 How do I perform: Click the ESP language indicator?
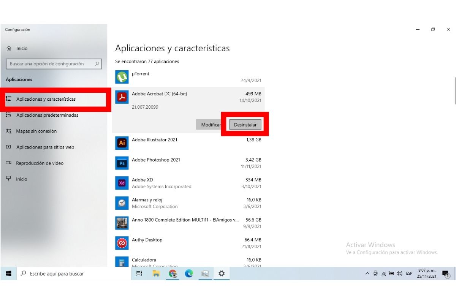pyautogui.click(x=409, y=273)
